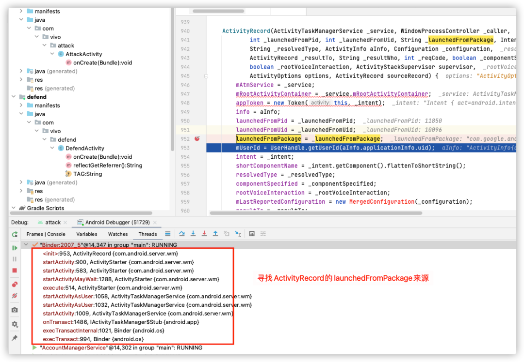This screenshot has width=524, height=362.
Task: Step into the method call
Action: [193, 234]
